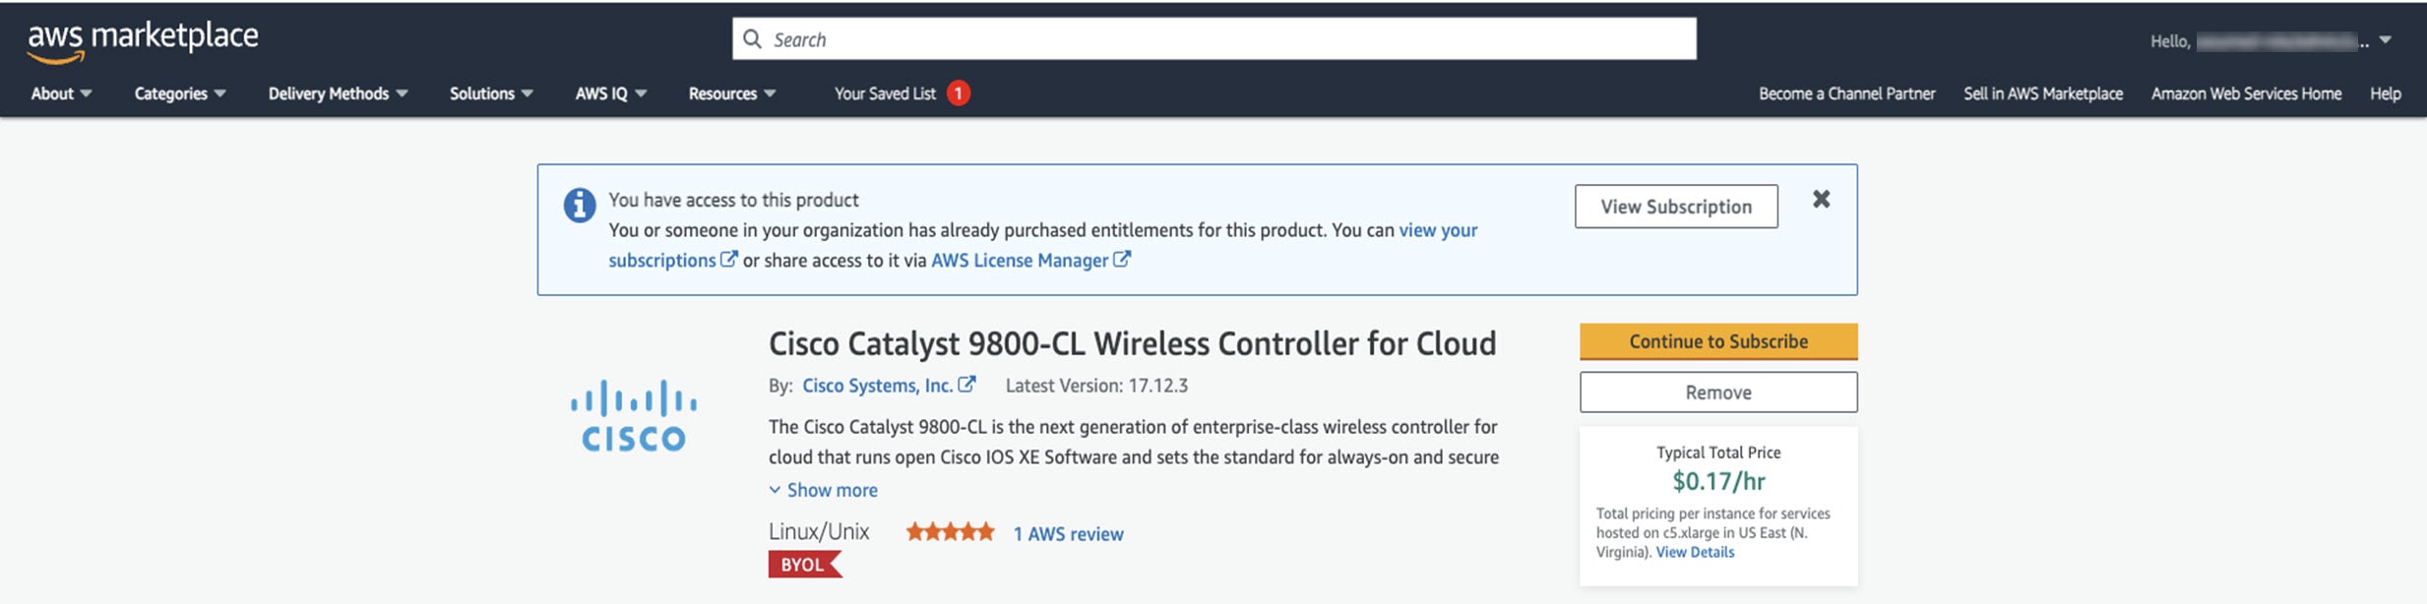Click the five-star rating icons
This screenshot has width=2427, height=604.
coord(950,532)
